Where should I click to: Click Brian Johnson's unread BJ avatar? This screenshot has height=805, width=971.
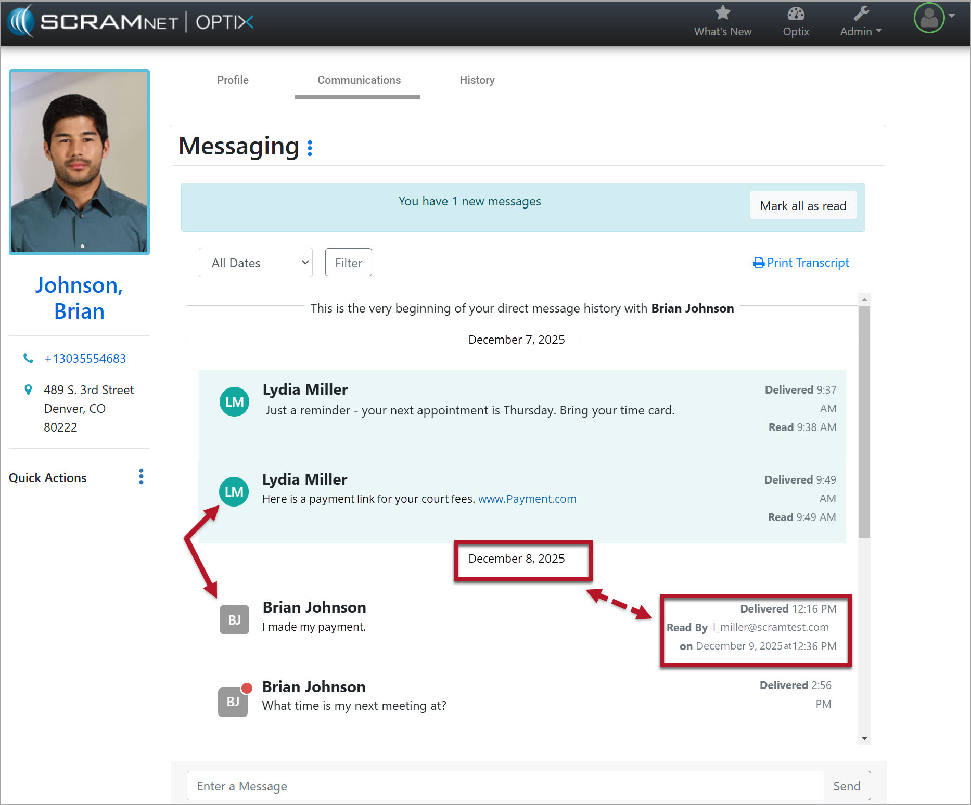233,702
